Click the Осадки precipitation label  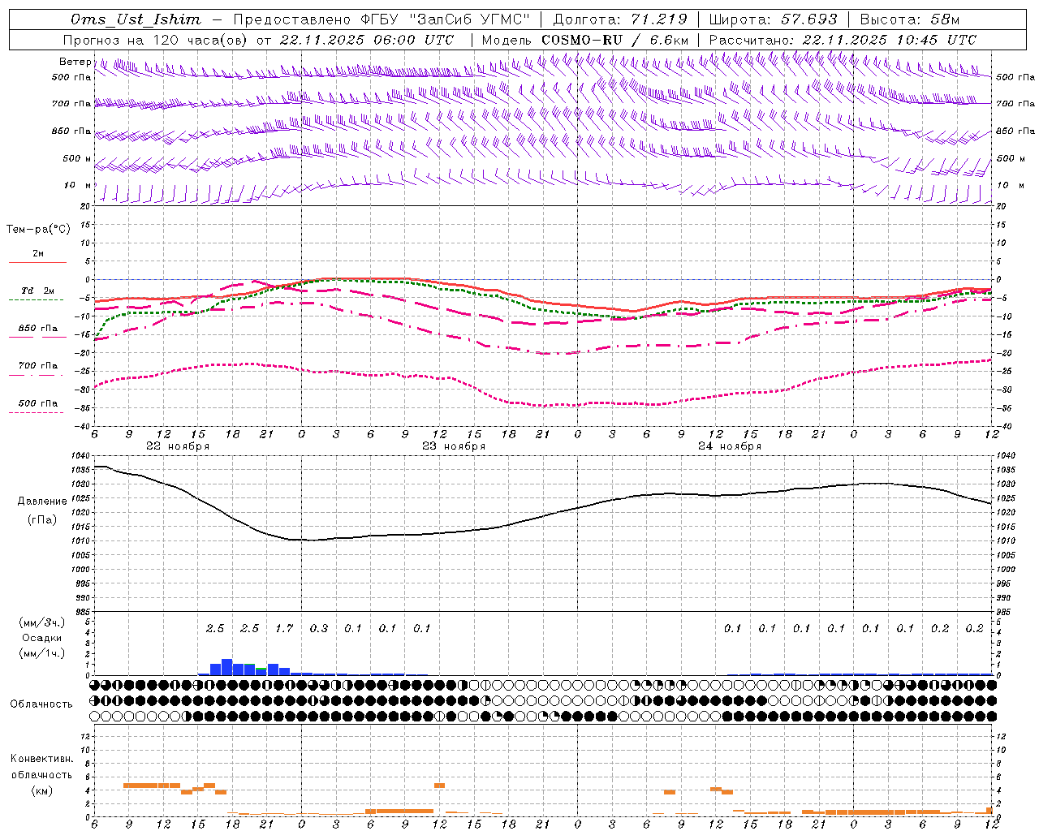coord(41,638)
